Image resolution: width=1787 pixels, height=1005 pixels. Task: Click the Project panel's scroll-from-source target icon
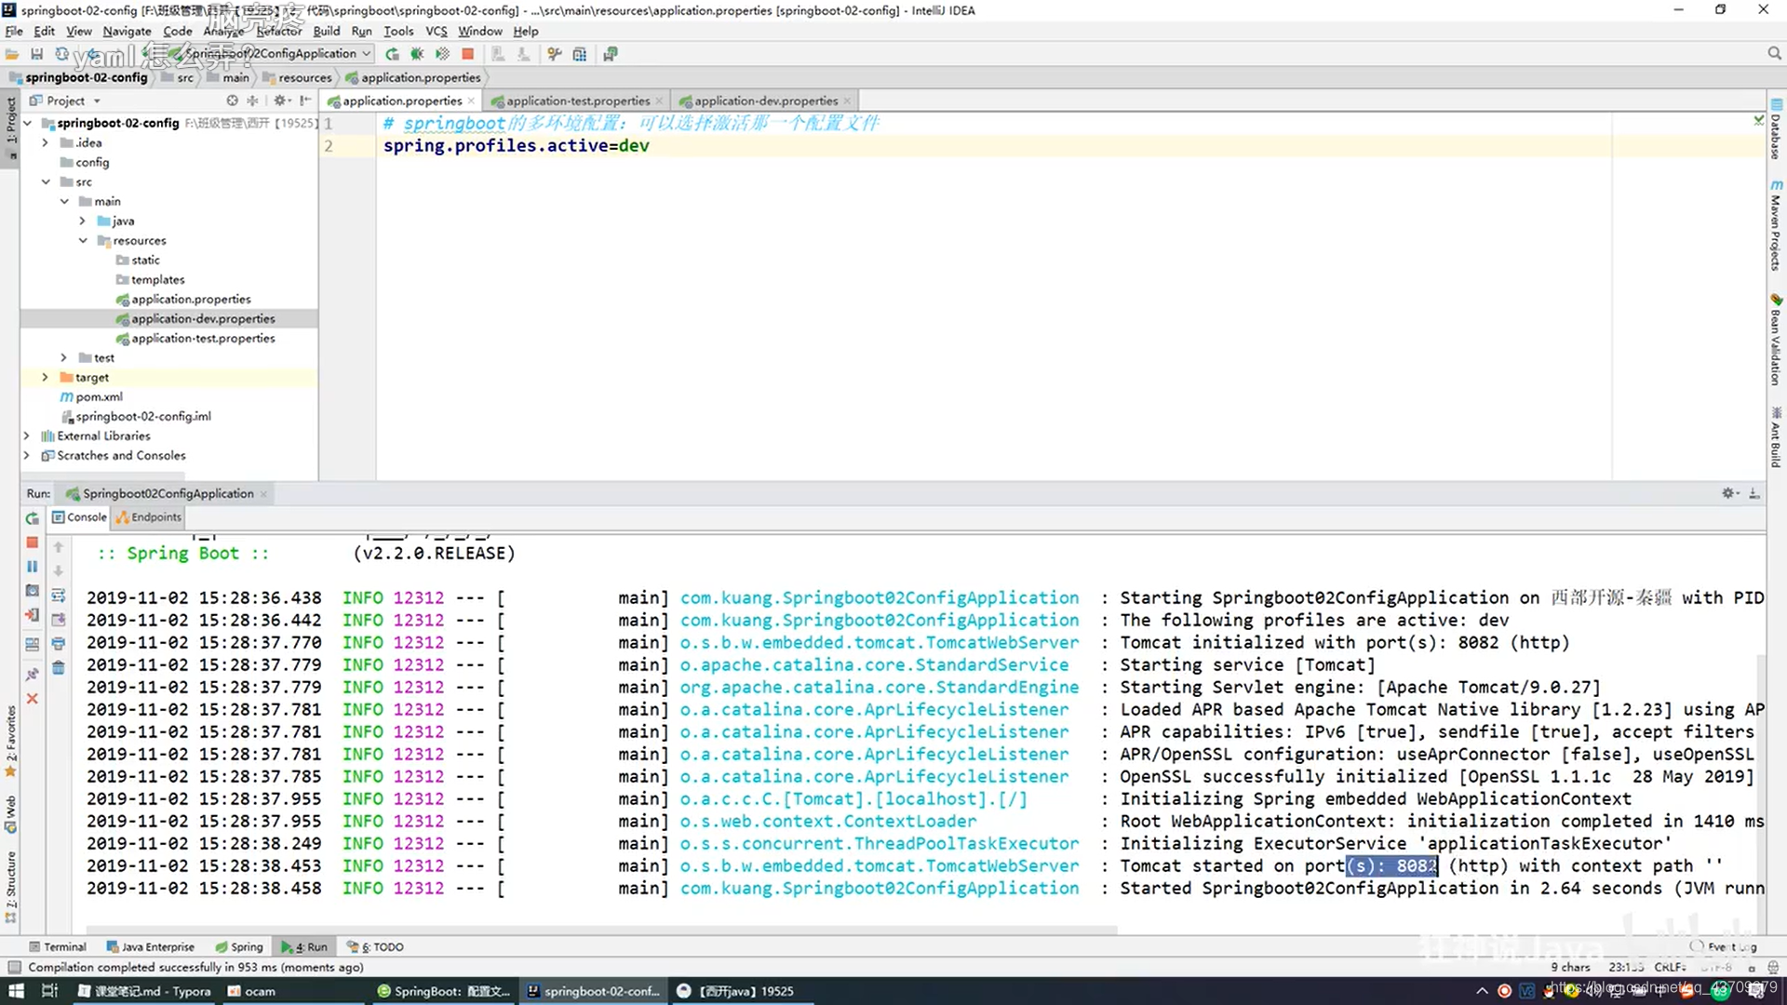[x=232, y=100]
